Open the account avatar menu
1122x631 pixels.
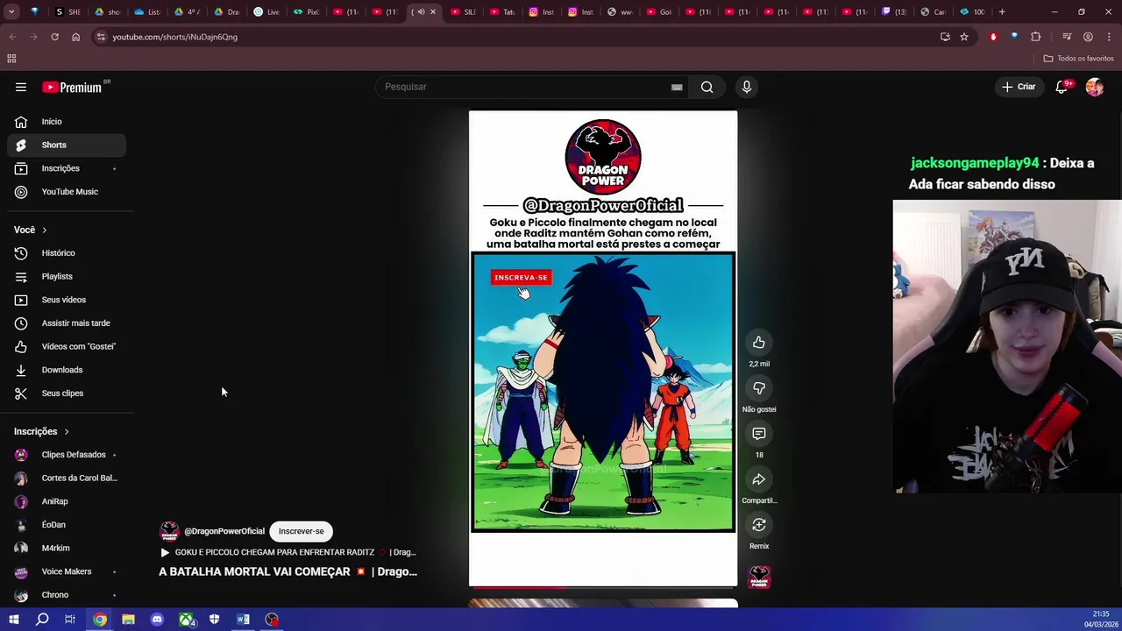pos(1095,87)
